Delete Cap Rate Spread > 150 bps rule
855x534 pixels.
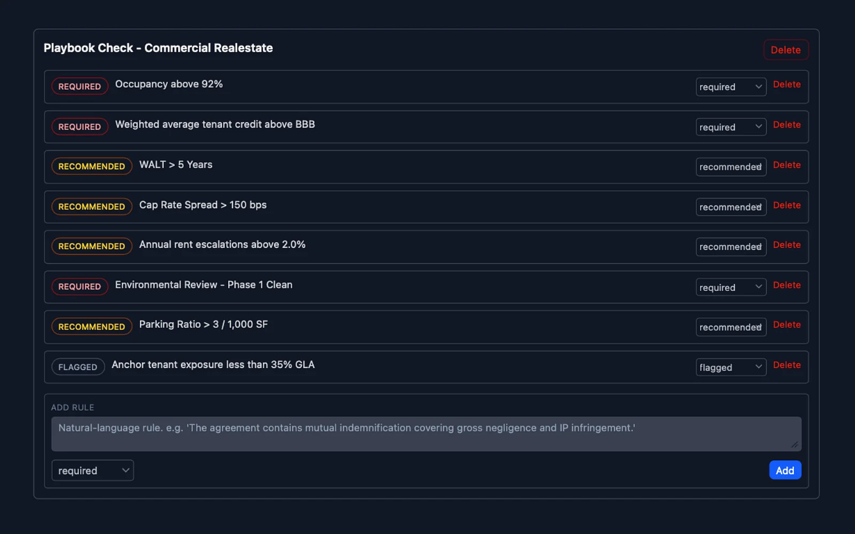[x=787, y=205]
